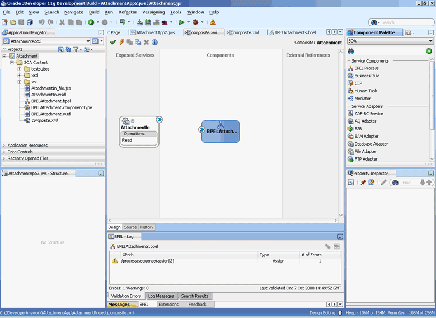
Task: Click the green checkmark validate icon
Action: [113, 43]
